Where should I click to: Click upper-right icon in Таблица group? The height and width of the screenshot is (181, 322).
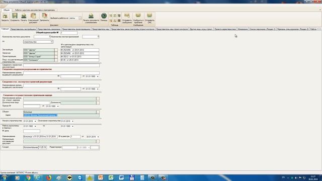(119, 16)
